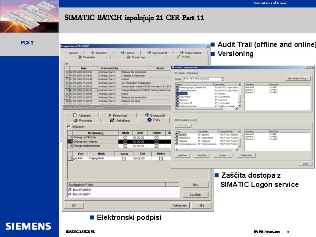Click the Abbrechen button
The image size is (316, 237).
(180, 205)
